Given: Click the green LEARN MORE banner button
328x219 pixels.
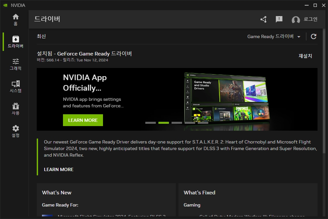Looking at the screenshot, I should [83, 120].
